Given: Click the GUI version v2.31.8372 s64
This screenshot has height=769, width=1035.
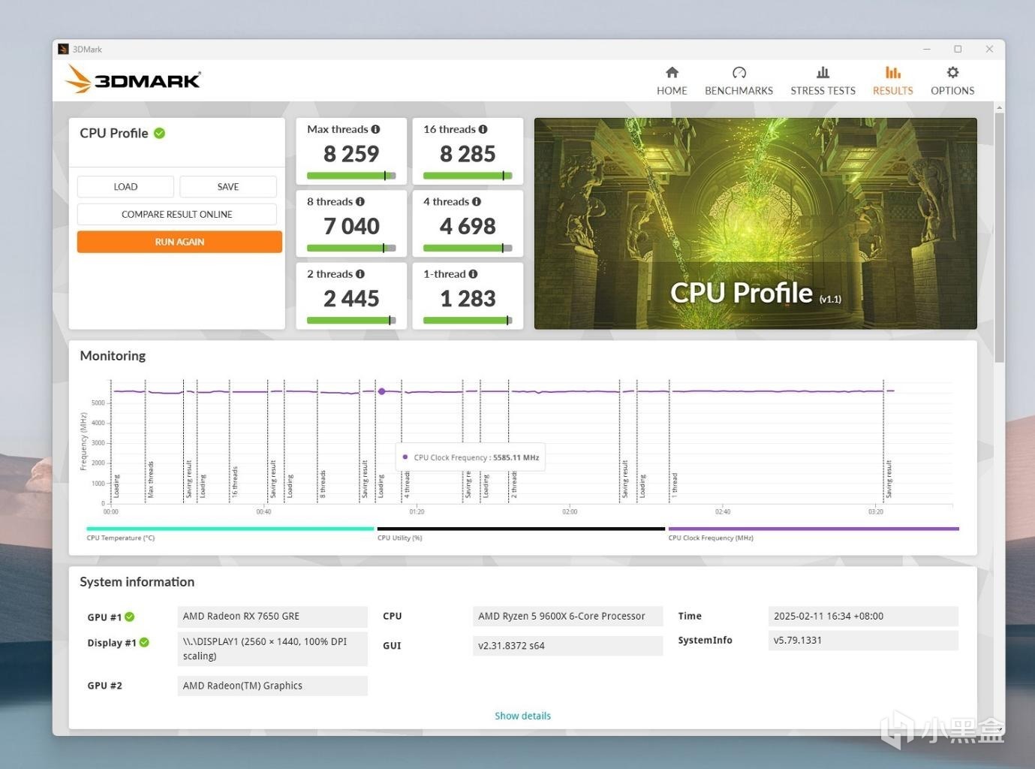Looking at the screenshot, I should [568, 646].
